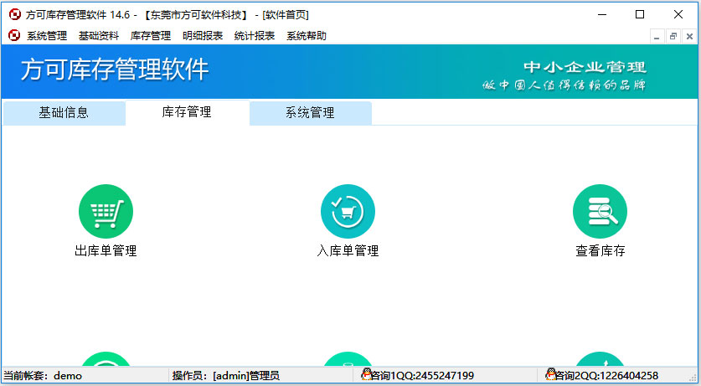Switch to the 系统管理 tab
The image size is (701, 386).
click(310, 113)
